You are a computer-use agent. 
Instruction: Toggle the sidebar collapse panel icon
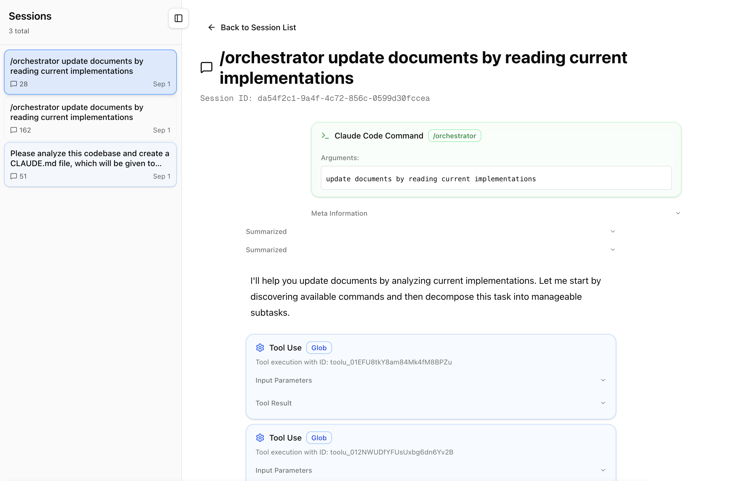[178, 19]
